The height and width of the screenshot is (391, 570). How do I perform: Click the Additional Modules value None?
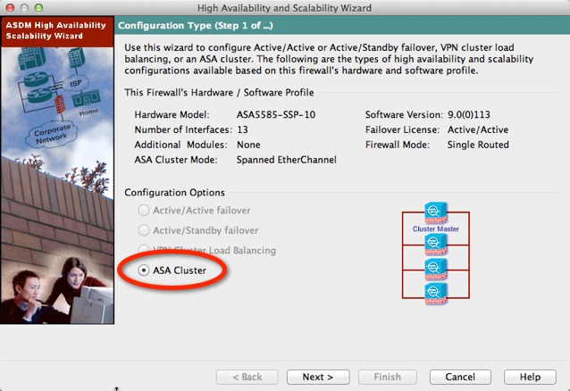point(248,145)
